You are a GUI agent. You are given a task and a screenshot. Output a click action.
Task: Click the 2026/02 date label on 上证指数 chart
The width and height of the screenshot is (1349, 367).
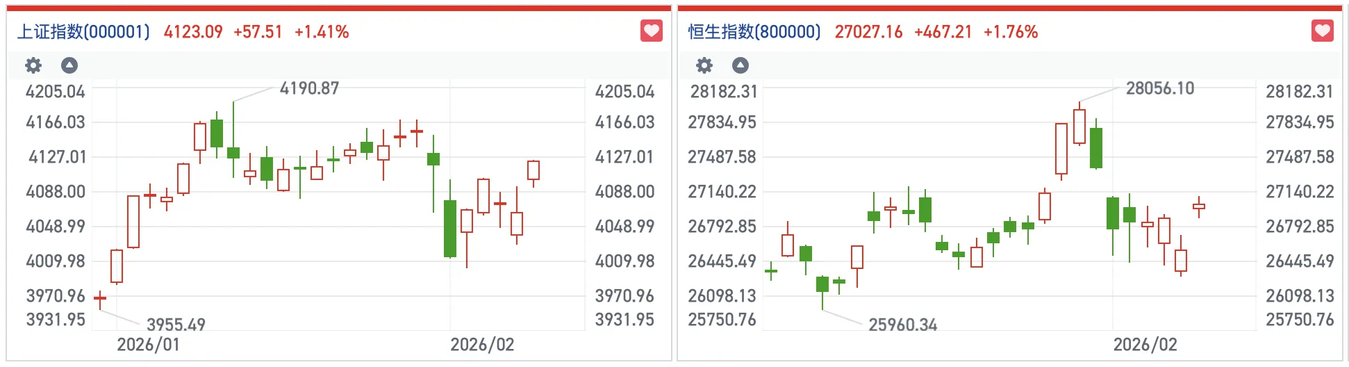pyautogui.click(x=482, y=345)
